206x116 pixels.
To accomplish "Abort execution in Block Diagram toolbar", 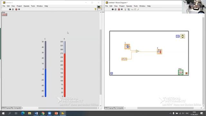I will tap(119, 9).
